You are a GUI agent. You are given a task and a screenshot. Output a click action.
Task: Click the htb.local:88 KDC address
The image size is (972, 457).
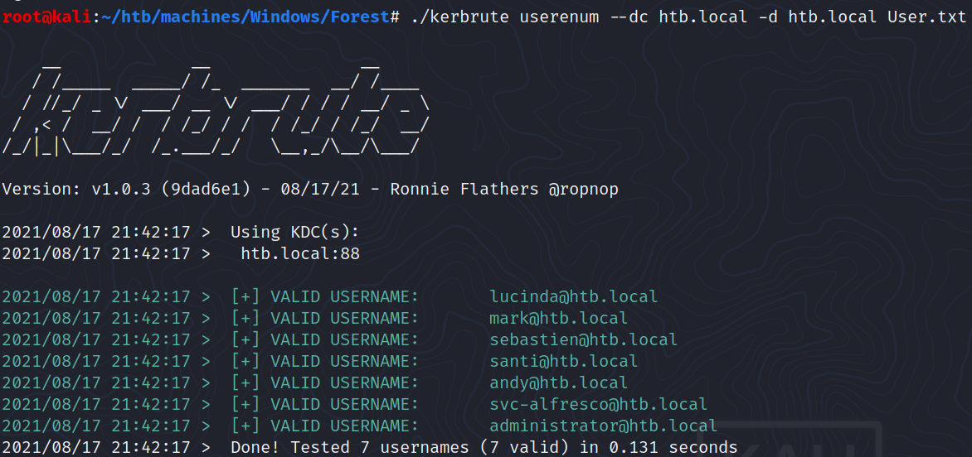300,254
